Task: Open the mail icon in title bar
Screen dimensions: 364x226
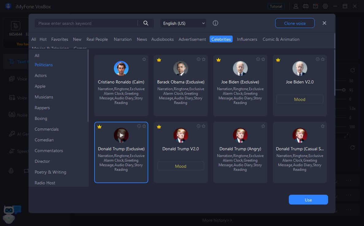Action: (x=316, y=6)
